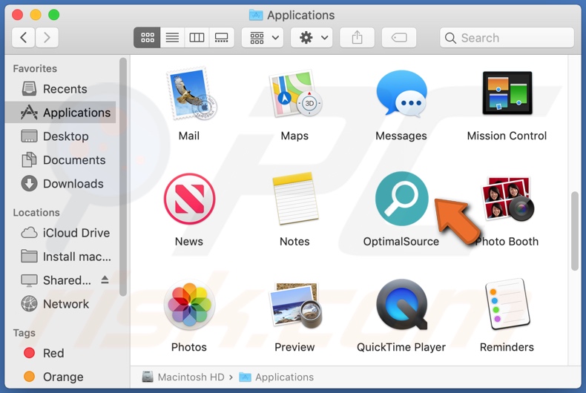Open iCloud Drive in the sidebar
The height and width of the screenshot is (393, 586).
tap(60, 233)
